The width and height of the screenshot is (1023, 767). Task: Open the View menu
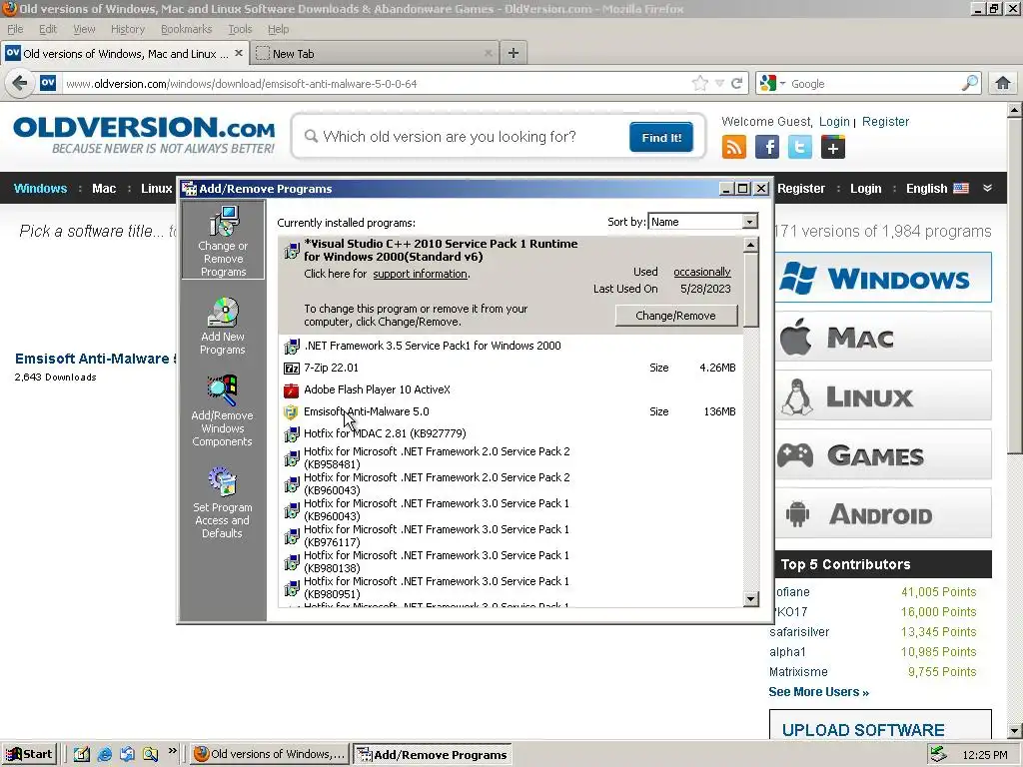tap(84, 29)
